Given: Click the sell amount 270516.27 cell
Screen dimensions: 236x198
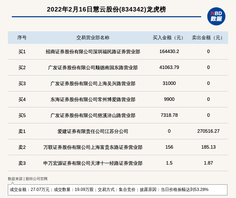Looking at the screenshot, I should pos(208,131).
